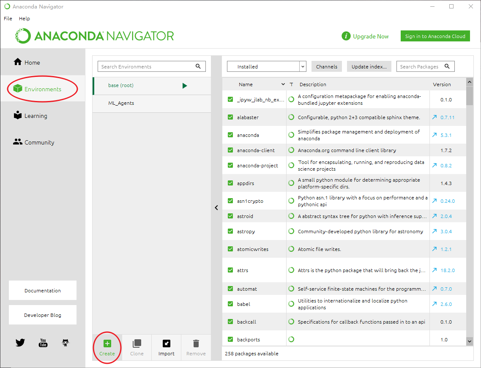
Task: Click the update arrow for astropy
Action: (x=435, y=231)
